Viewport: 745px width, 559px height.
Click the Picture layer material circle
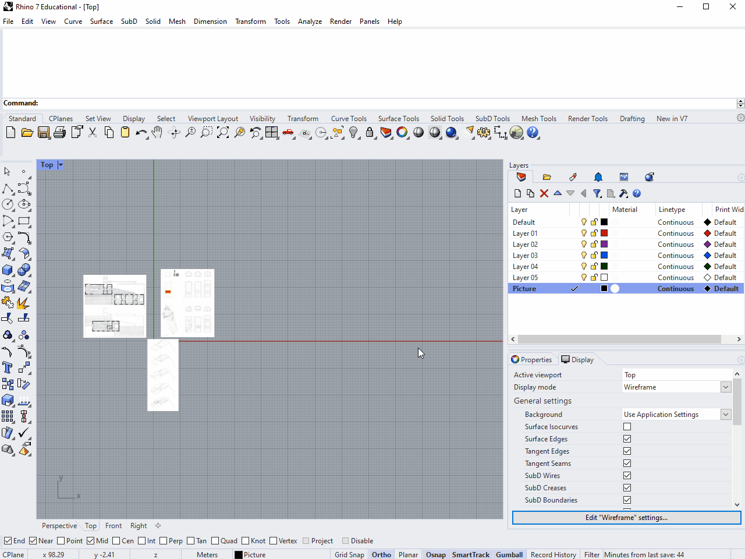(x=615, y=289)
